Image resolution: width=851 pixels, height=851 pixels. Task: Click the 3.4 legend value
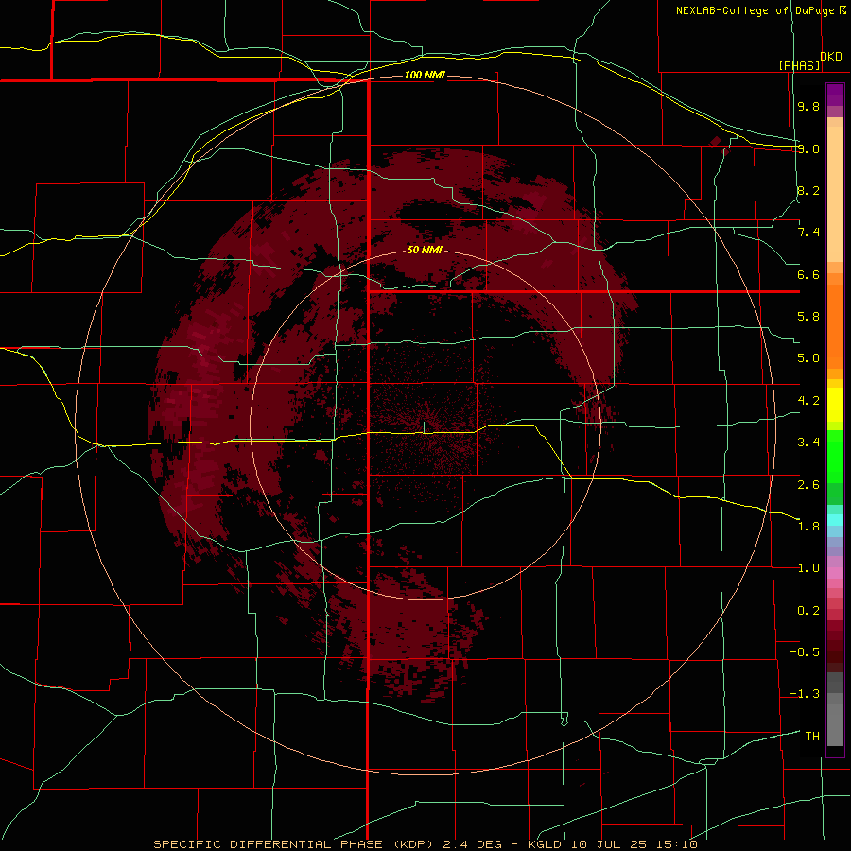click(x=808, y=443)
